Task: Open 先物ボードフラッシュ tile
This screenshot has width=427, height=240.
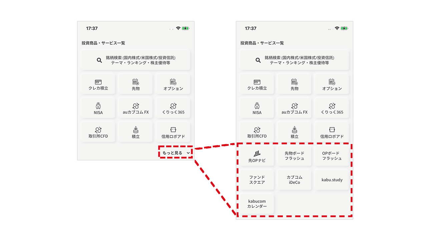Action: tap(295, 156)
